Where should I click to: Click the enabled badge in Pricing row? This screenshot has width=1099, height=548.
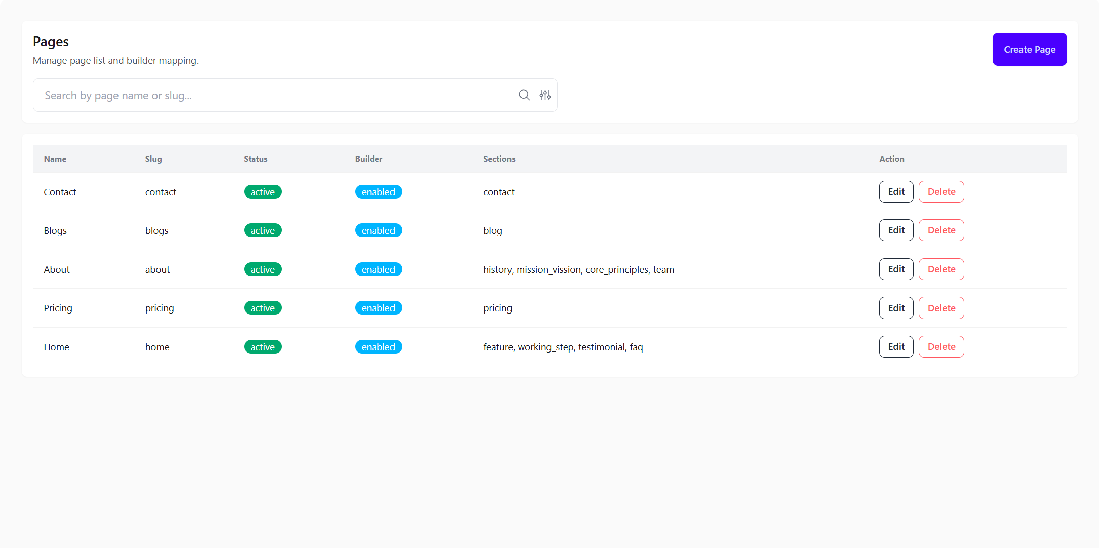[378, 308]
